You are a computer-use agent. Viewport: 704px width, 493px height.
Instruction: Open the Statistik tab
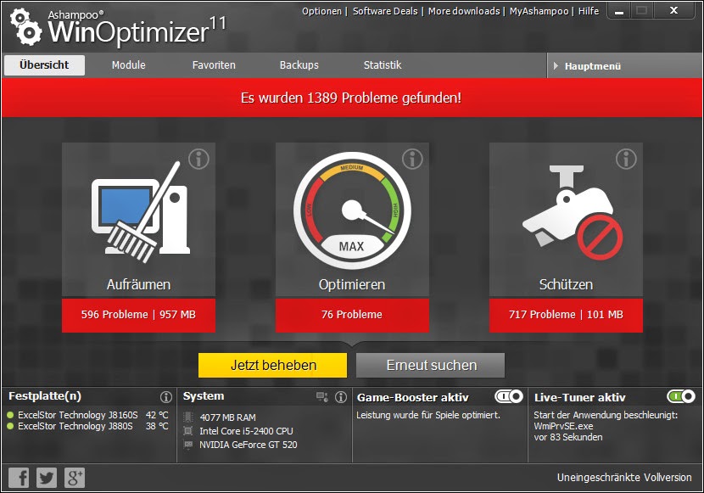pyautogui.click(x=383, y=65)
